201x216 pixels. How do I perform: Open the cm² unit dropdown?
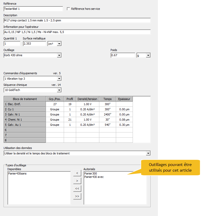tap(59, 44)
